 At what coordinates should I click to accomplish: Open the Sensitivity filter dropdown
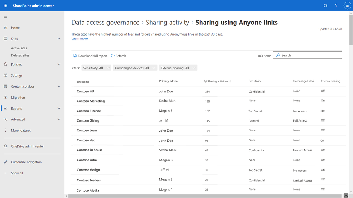[x=96, y=68]
